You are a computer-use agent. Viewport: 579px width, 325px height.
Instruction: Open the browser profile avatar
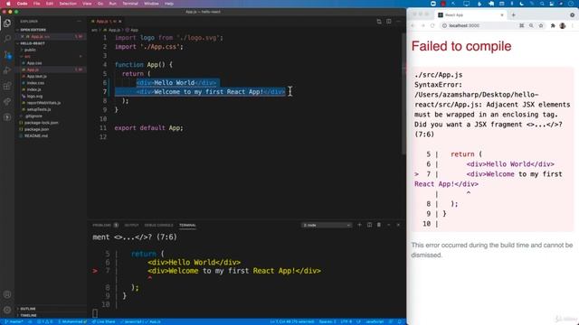(563, 26)
